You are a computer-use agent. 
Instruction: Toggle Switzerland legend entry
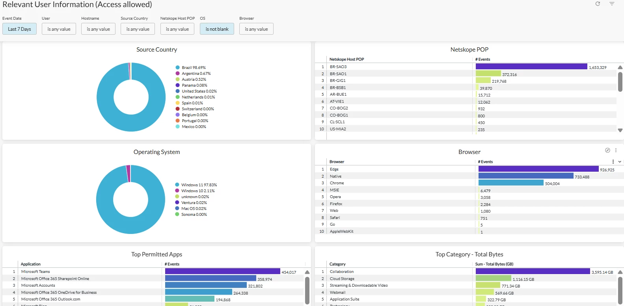(x=195, y=109)
